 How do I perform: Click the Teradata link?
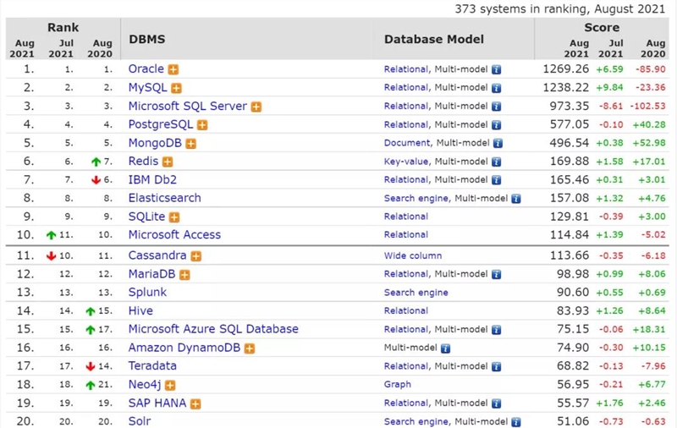tap(152, 366)
